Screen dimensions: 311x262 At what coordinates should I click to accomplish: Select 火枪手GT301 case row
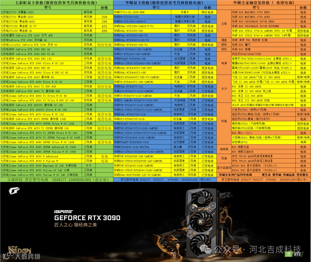[271, 110]
